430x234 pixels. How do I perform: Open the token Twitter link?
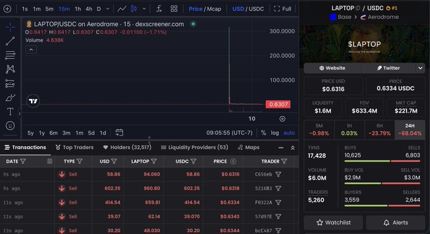(388, 68)
